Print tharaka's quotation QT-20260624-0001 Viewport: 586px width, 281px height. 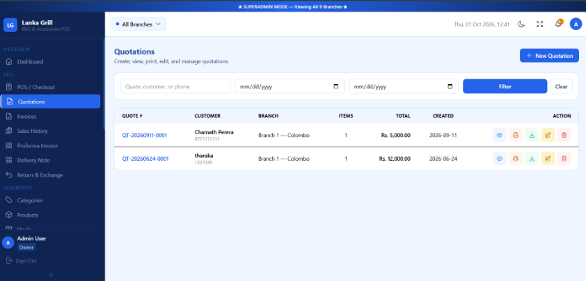coord(516,159)
